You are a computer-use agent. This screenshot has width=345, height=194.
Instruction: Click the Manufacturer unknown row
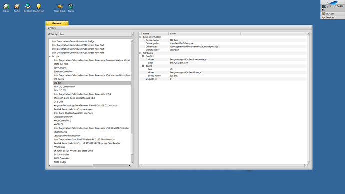coord(223,50)
